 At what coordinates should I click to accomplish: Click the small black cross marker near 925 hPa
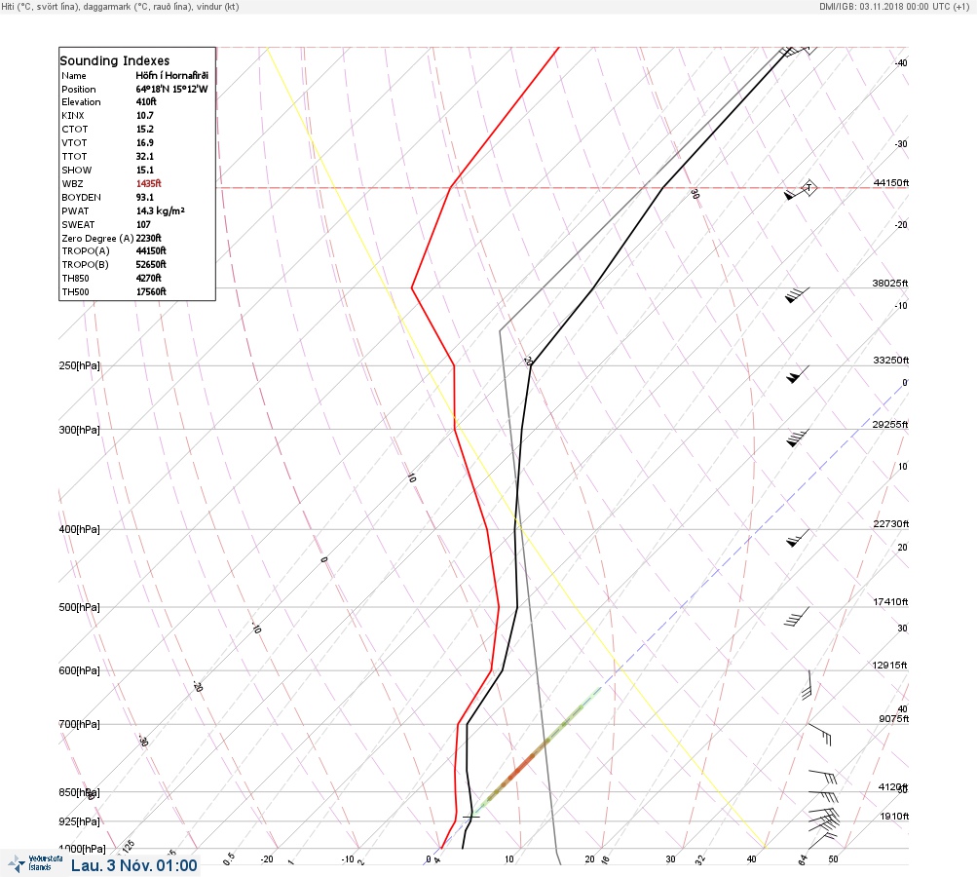[x=471, y=816]
